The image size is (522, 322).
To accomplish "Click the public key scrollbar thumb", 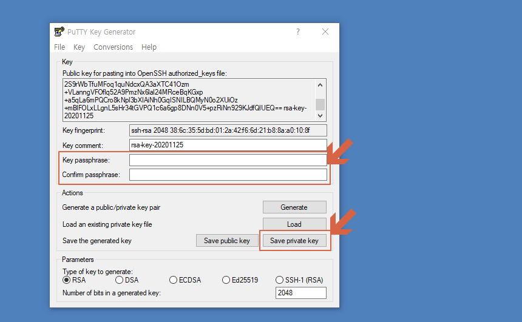I will tap(320, 104).
